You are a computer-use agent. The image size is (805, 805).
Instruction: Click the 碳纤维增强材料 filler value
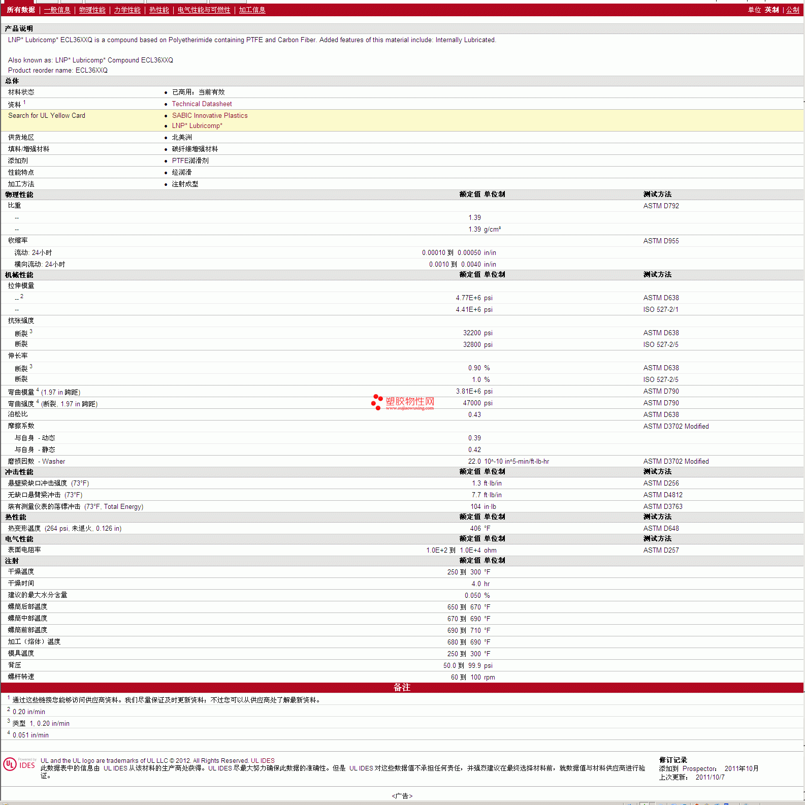pos(195,149)
